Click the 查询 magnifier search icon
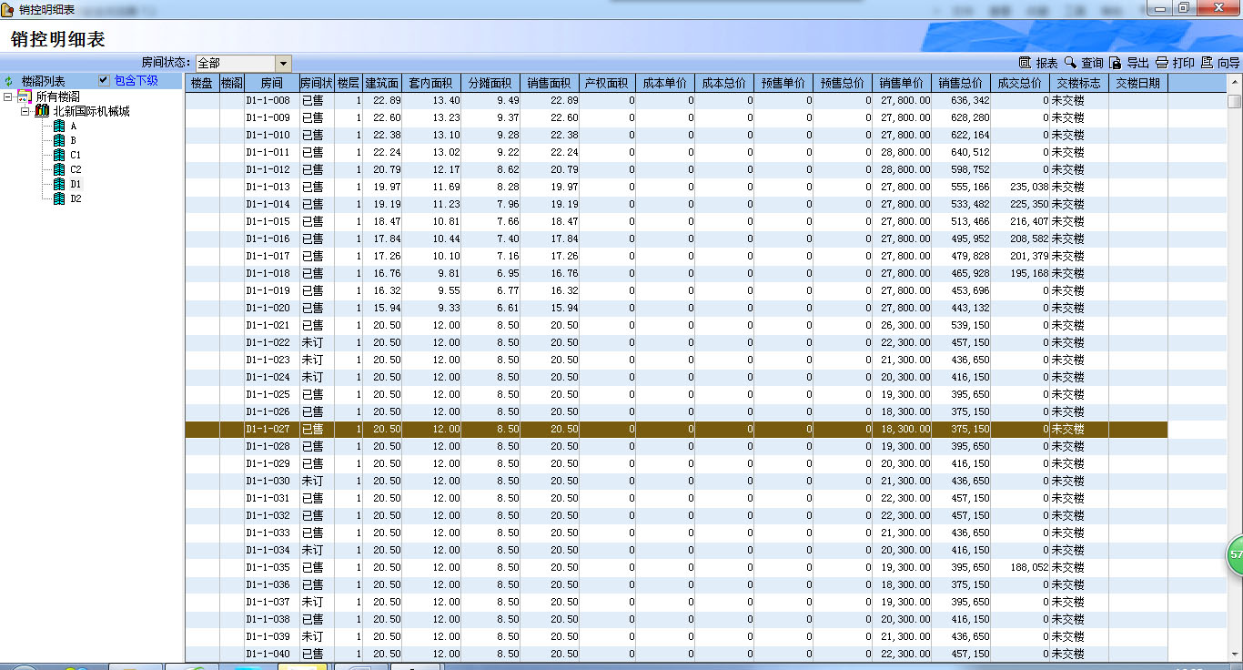 click(1070, 63)
